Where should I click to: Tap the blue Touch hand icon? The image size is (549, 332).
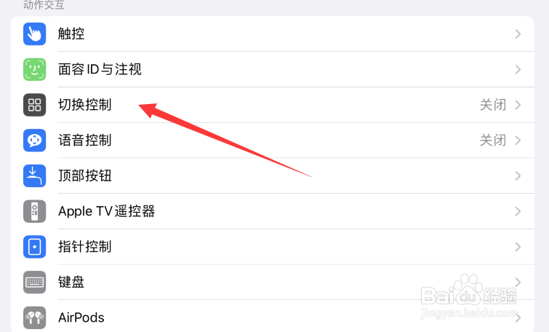[34, 34]
